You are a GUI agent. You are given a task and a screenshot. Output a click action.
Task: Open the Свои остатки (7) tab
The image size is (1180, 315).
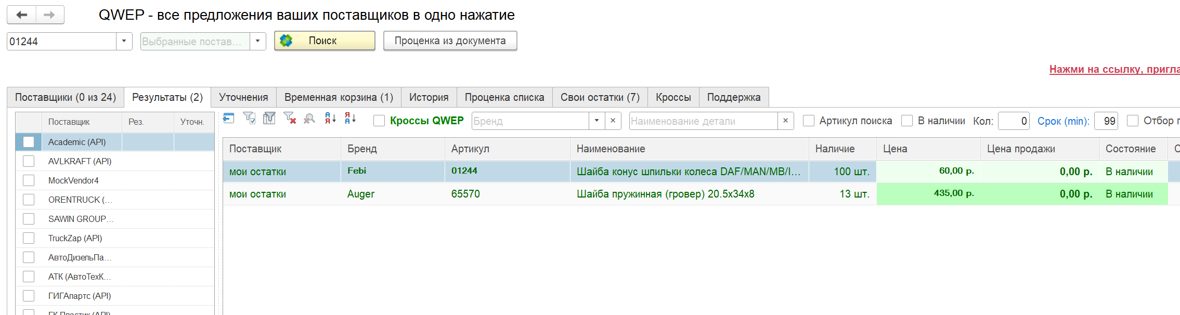[600, 97]
